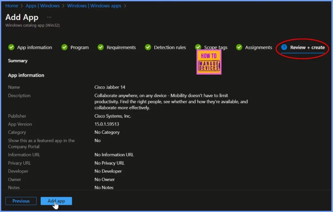
Task: Select the 'No Owner' value
Action: (104, 179)
